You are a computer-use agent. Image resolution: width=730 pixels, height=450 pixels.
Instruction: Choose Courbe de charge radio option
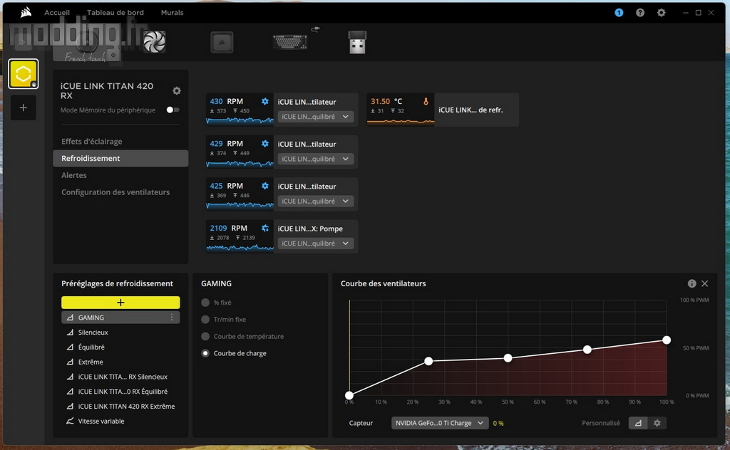(205, 353)
